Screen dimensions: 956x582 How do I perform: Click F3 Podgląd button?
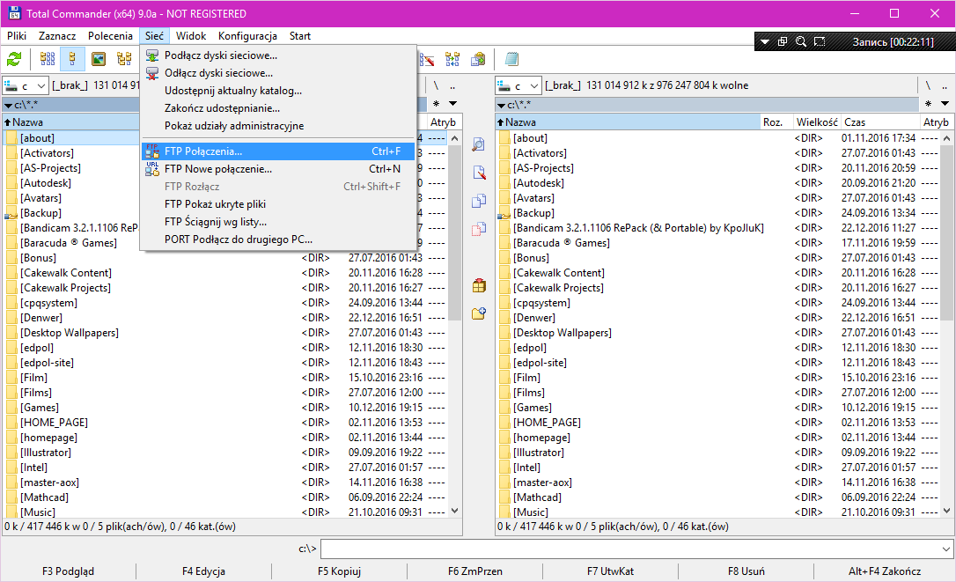point(69,571)
